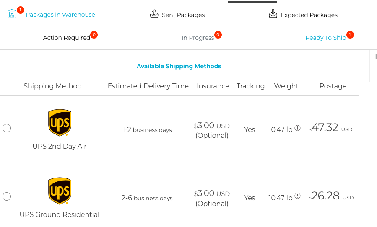Click the red badge on Ready To Ship

point(350,35)
